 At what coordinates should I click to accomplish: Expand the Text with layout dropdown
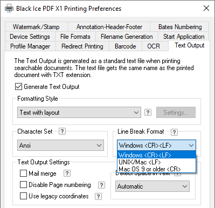pos(79,113)
